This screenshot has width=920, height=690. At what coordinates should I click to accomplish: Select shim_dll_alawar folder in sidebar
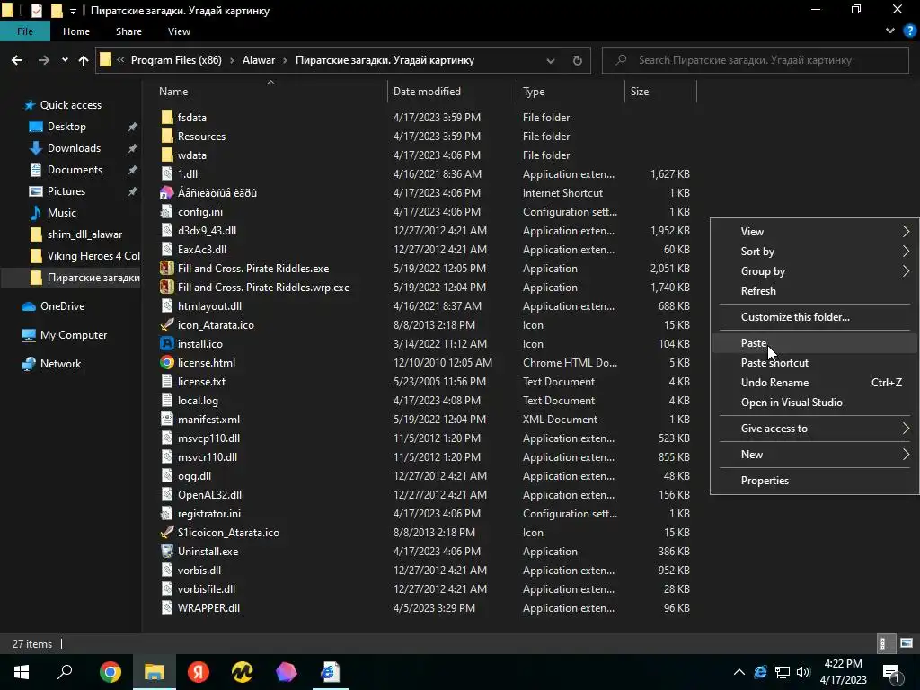coord(84,234)
